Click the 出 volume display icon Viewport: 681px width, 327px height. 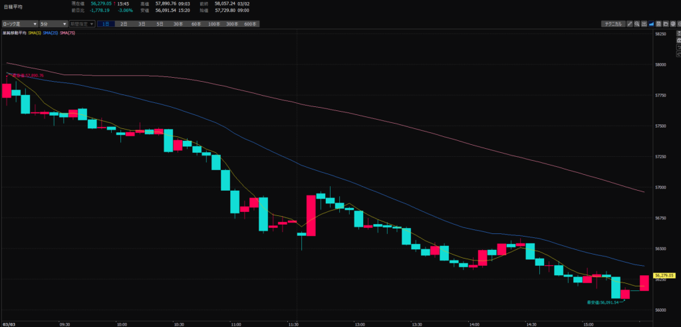tap(644, 24)
